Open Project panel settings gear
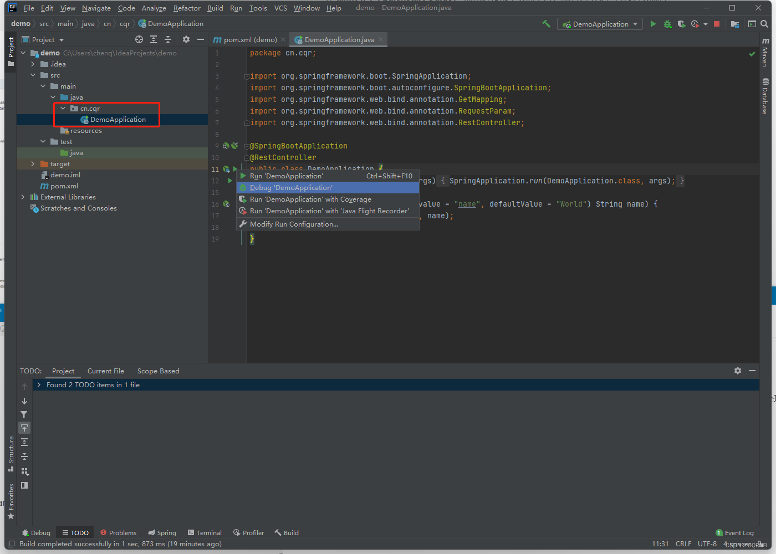776x554 pixels. 186,39
